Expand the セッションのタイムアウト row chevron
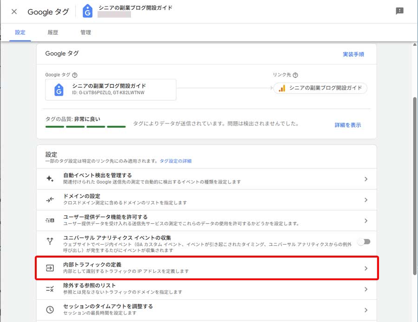The image size is (418, 322). click(x=366, y=309)
